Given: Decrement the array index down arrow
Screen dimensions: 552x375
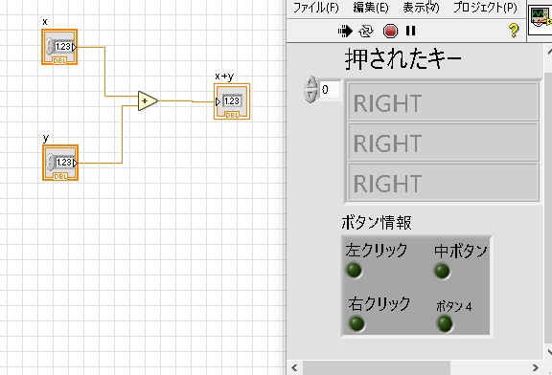Looking at the screenshot, I should (310, 96).
